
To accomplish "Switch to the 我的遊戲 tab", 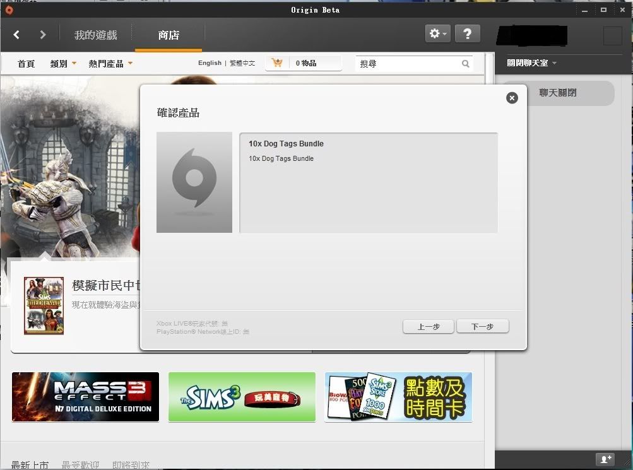I will click(x=95, y=35).
